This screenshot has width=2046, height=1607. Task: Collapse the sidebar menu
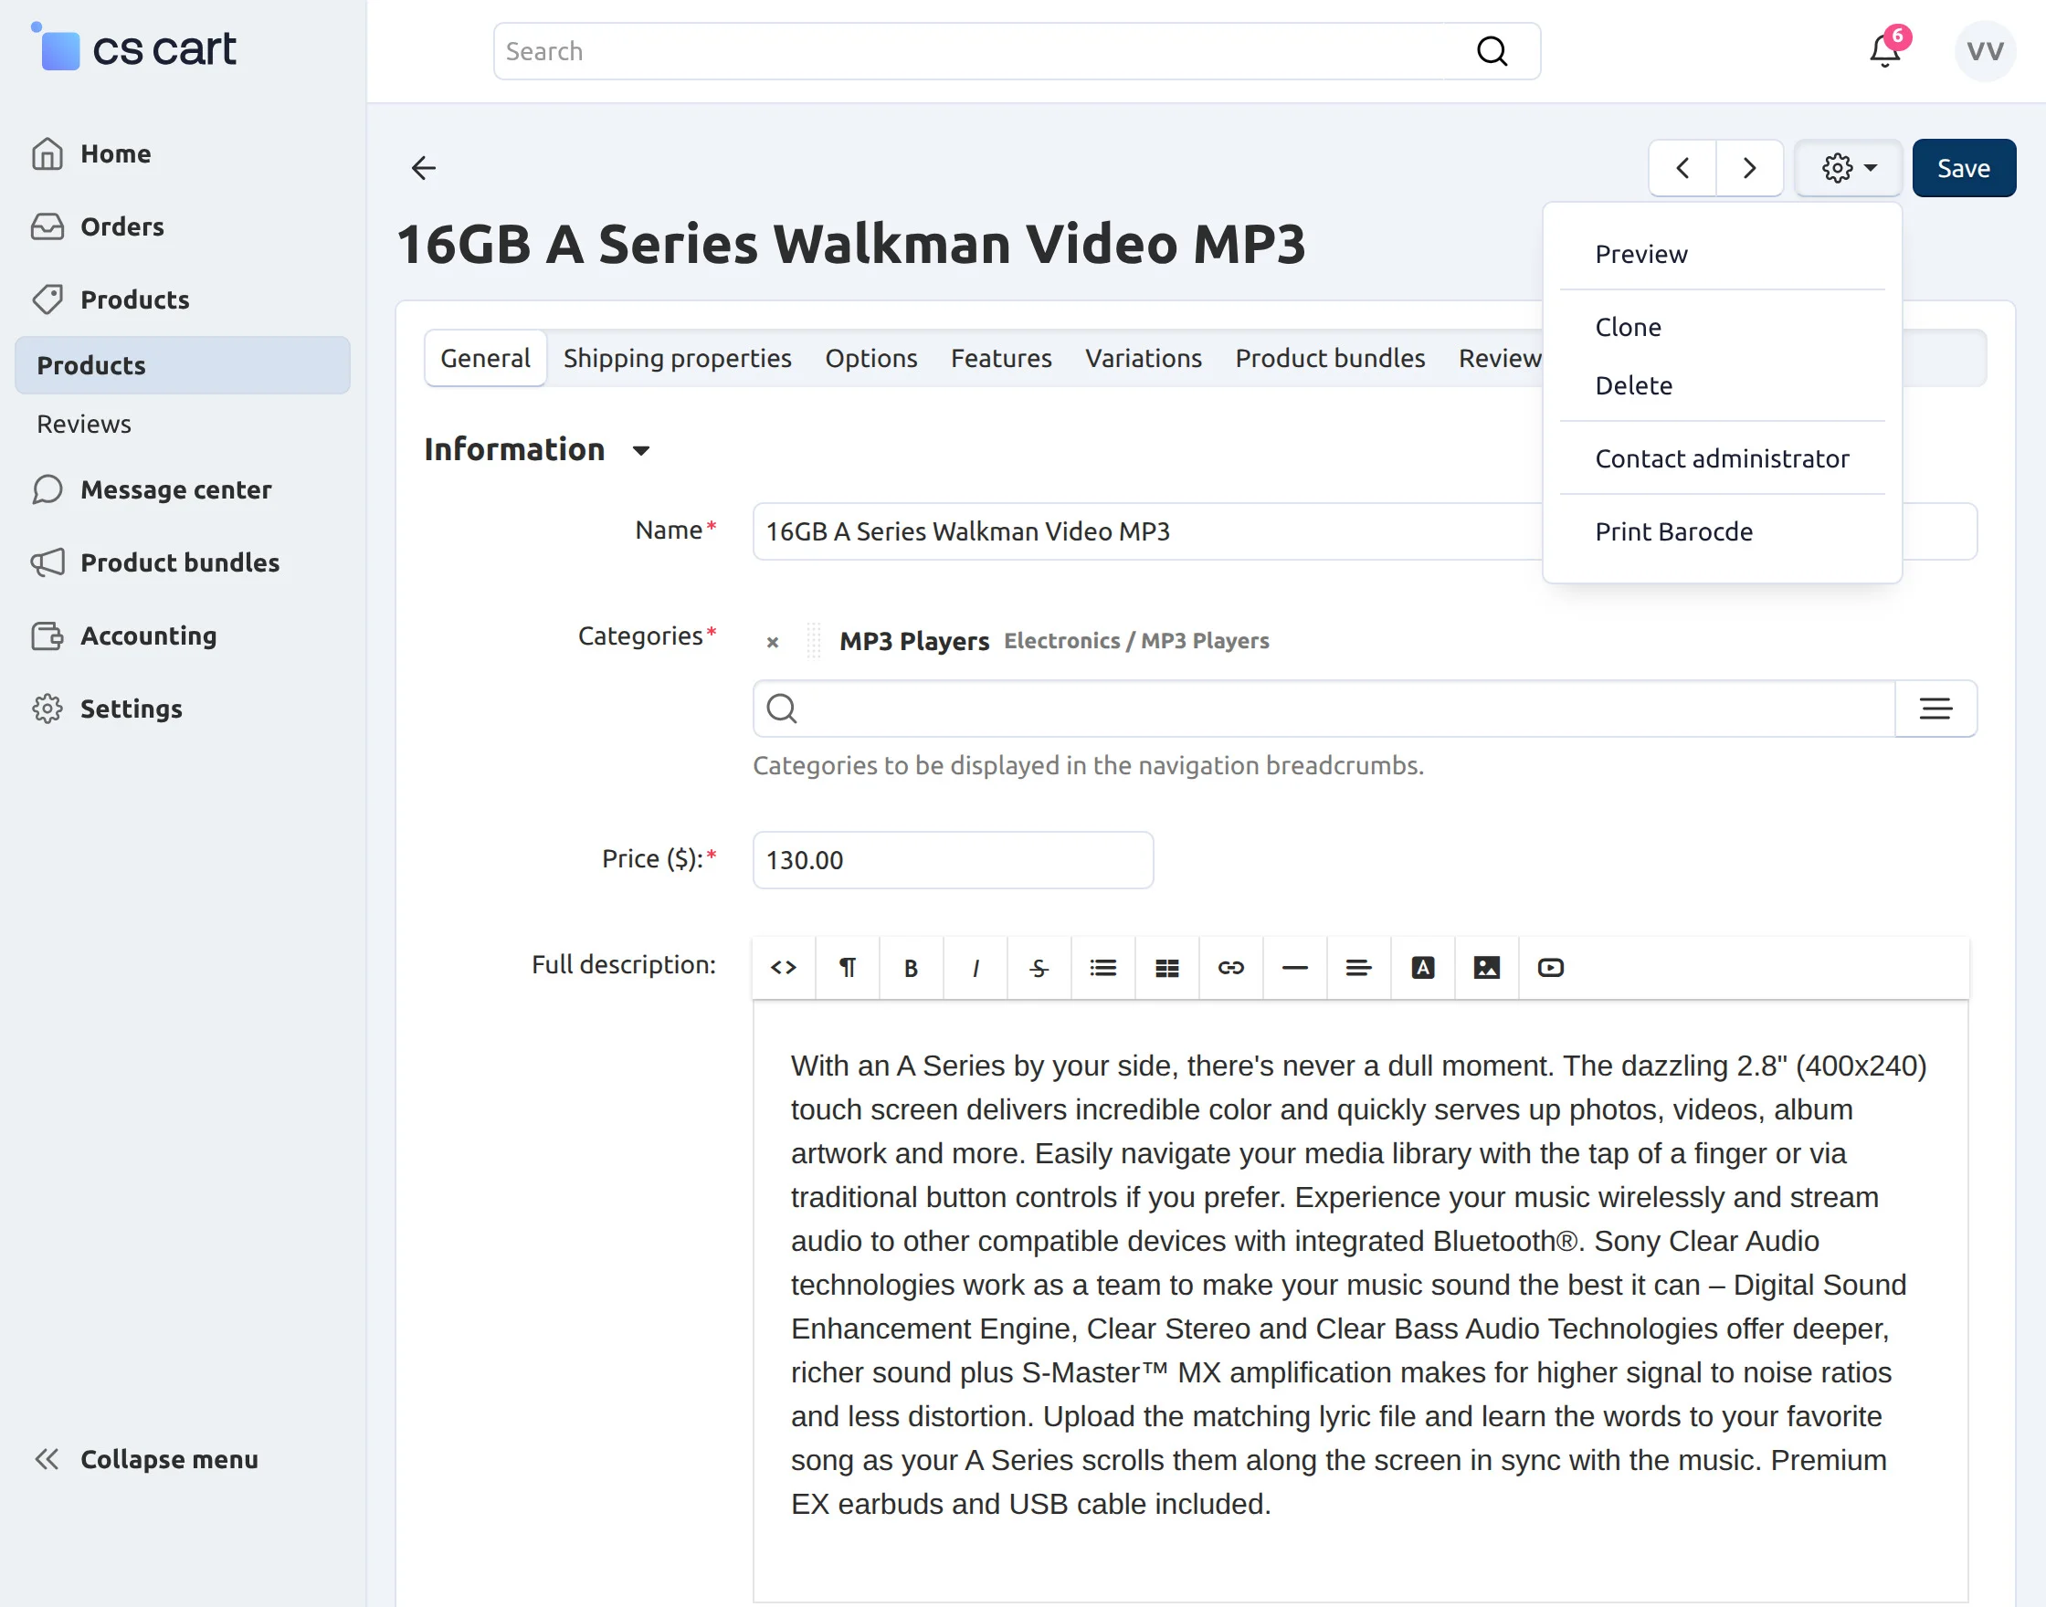pos(146,1459)
